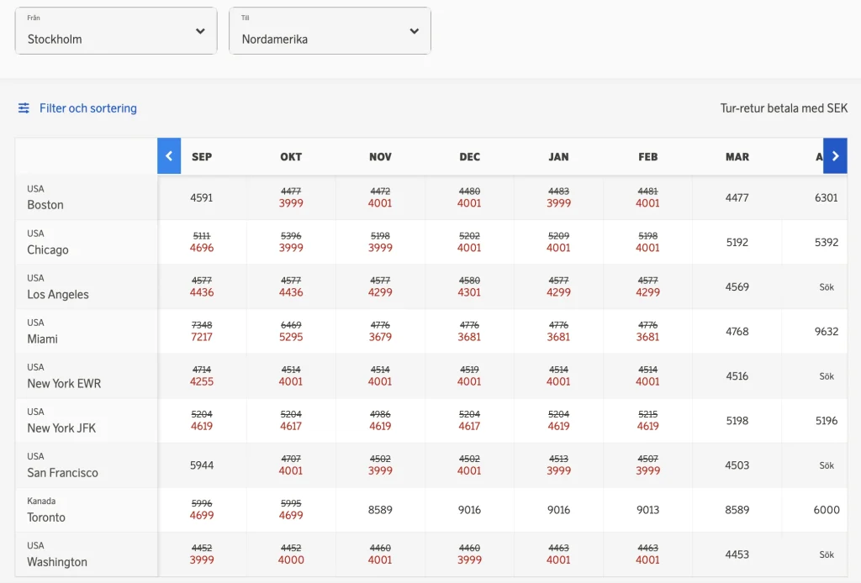
Task: Select New York EWR September price 4255
Action: click(x=202, y=381)
